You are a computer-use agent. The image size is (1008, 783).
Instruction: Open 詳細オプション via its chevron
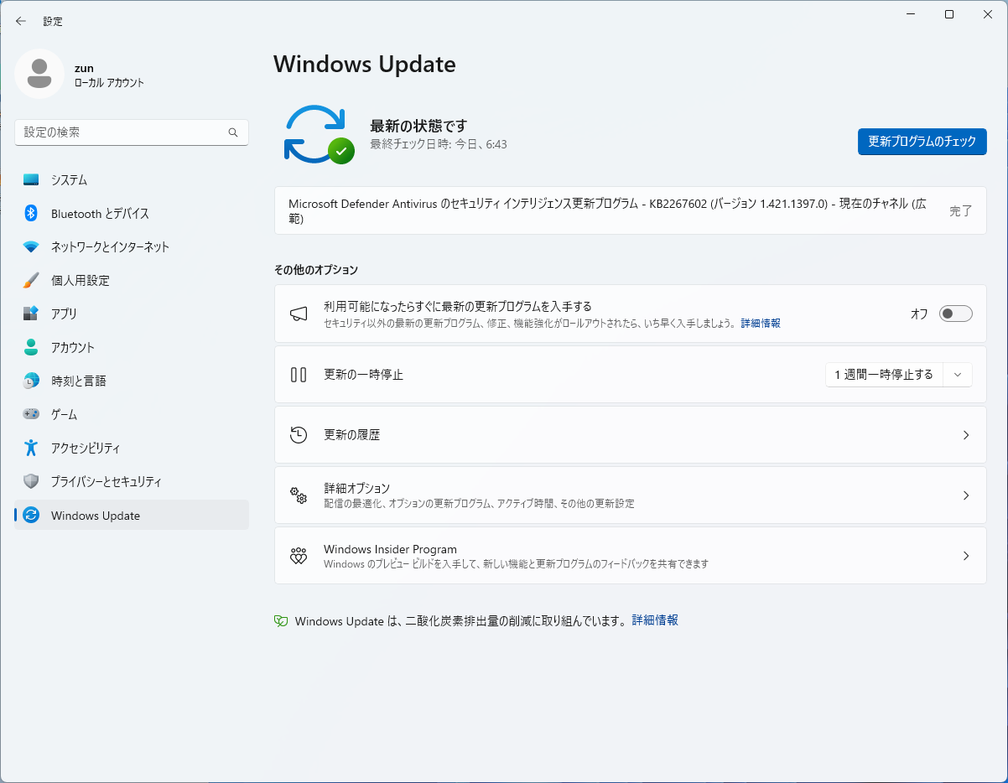(966, 495)
